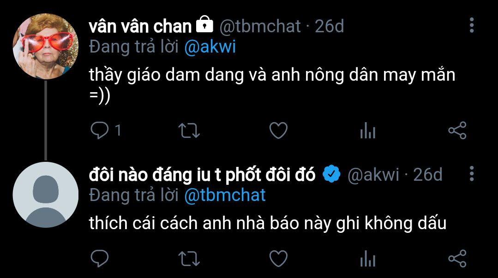Open profile via vân vân chan display name

[140, 26]
